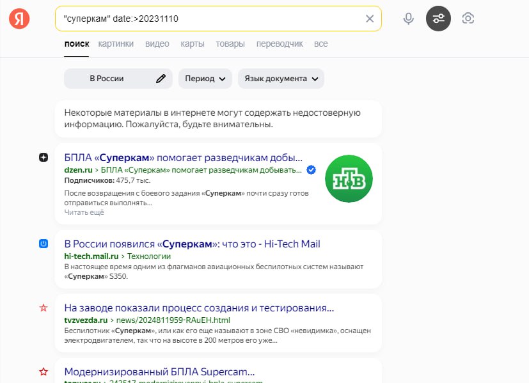Open Модернизированный БПЛА Supercam result
The width and height of the screenshot is (529, 383).
click(159, 372)
